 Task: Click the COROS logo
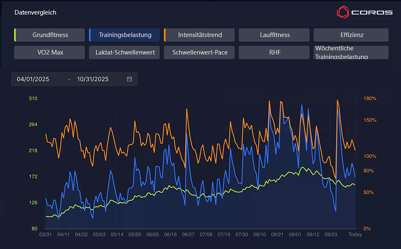tap(364, 12)
